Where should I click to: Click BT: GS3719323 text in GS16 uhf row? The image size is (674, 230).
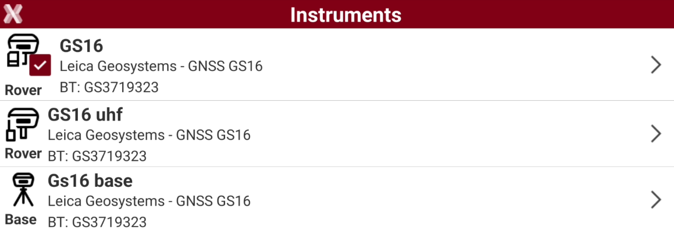click(x=97, y=156)
